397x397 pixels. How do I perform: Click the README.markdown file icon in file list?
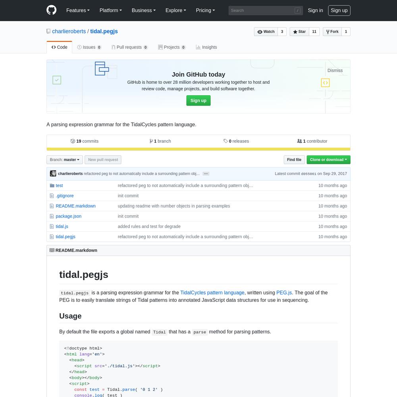[x=52, y=206]
